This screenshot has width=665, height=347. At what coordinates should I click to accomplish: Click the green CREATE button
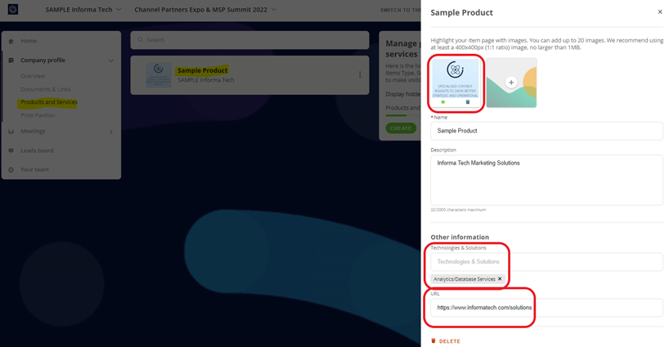tap(401, 128)
